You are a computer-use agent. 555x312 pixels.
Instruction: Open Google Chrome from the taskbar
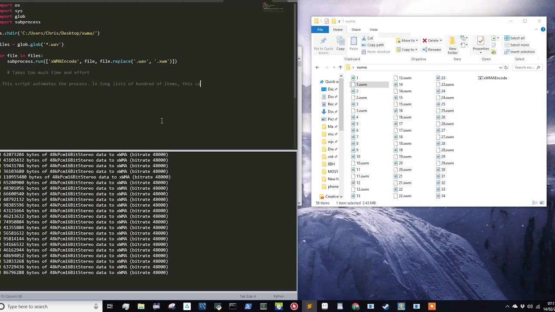(356, 306)
